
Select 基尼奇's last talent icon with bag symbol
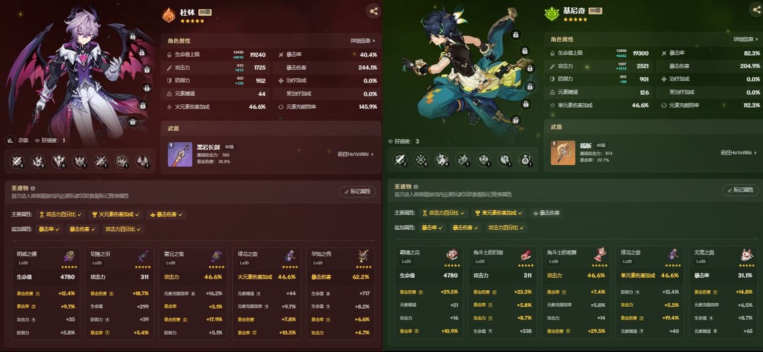(525, 159)
